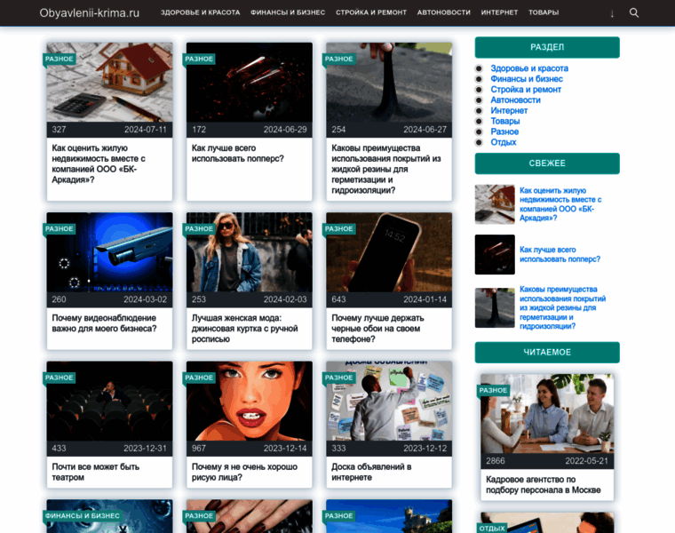Screen dimensions: 675x533
Task: Open grid title Как лучше всего использовать попперс
Action: [x=238, y=154]
